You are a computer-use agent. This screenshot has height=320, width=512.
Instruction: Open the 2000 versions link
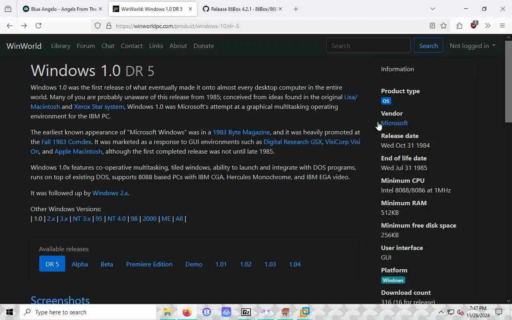(150, 218)
